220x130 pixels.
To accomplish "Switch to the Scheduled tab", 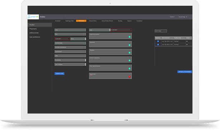I will click(x=58, y=21).
